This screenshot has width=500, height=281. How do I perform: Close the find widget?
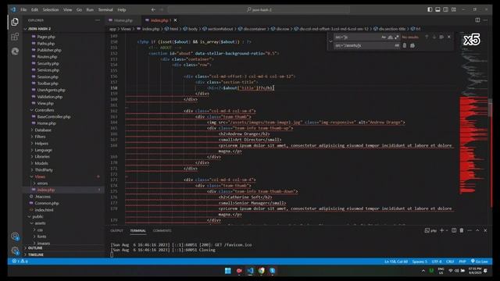point(449,37)
